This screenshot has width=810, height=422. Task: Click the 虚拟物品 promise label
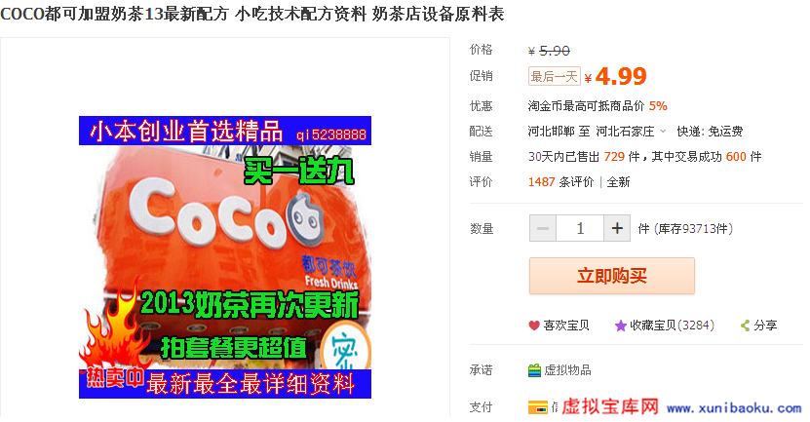pyautogui.click(x=567, y=370)
